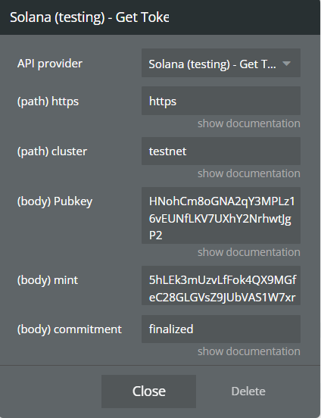The width and height of the screenshot is (321, 418).
Task: Click the (path) https label
Action: 48,101
